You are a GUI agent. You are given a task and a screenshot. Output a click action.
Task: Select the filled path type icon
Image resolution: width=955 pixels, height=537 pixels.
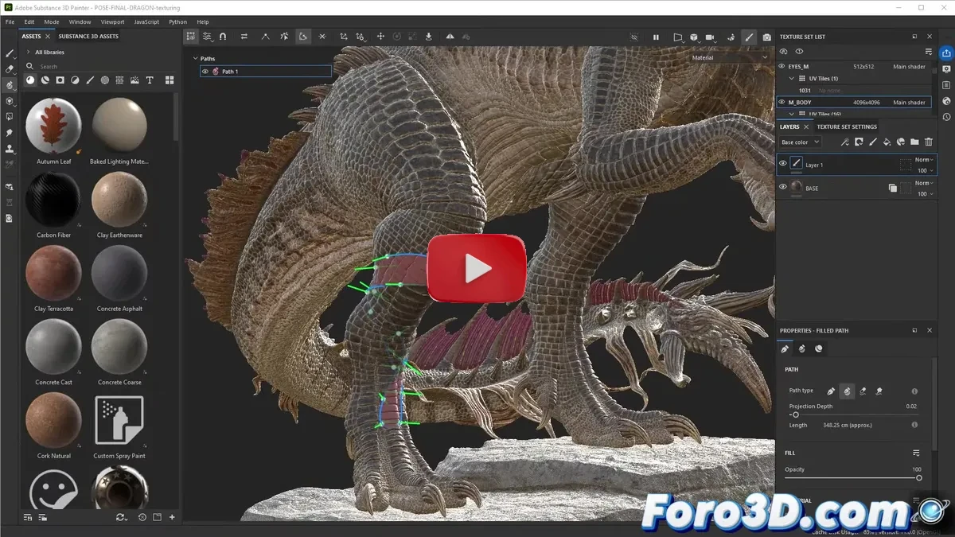(847, 391)
